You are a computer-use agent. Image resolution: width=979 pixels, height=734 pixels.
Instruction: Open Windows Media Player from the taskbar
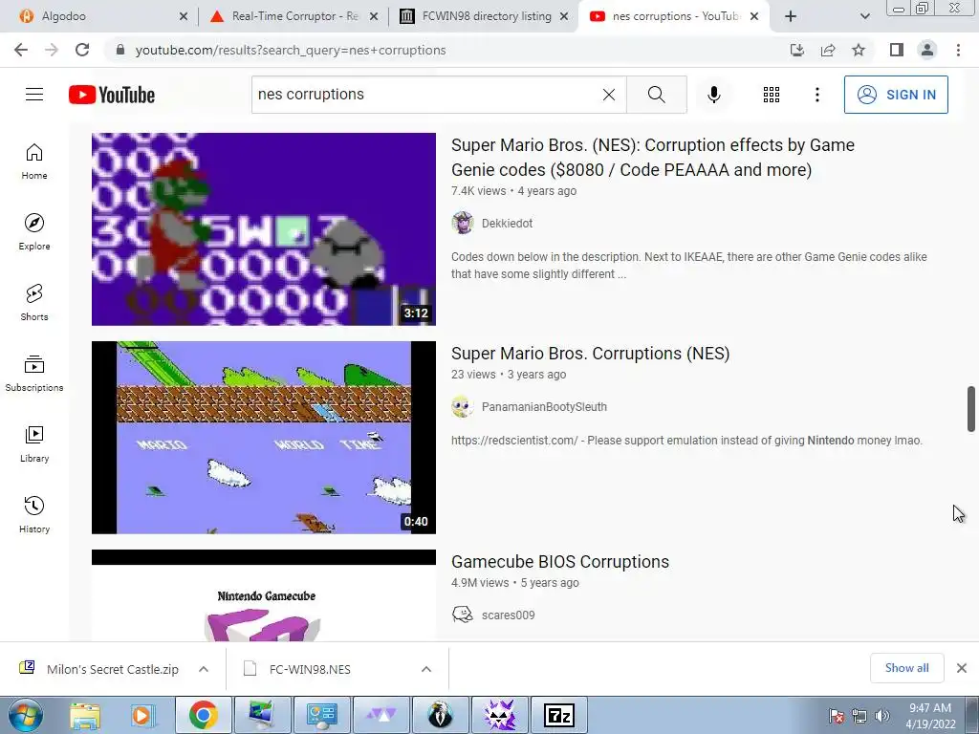tap(141, 715)
